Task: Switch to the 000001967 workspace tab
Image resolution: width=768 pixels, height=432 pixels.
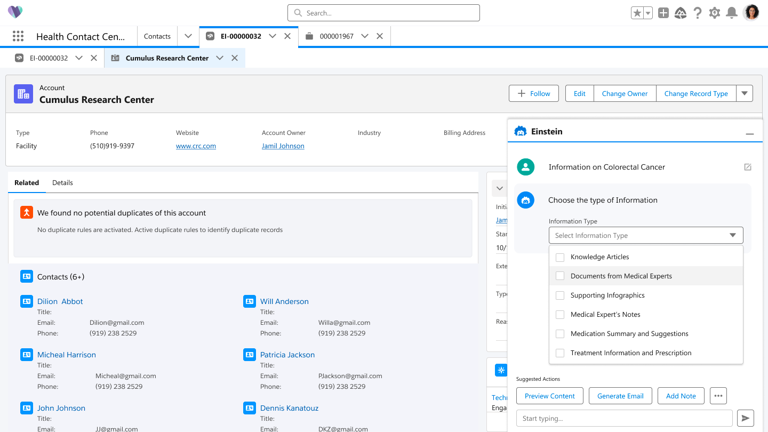Action: (x=336, y=36)
